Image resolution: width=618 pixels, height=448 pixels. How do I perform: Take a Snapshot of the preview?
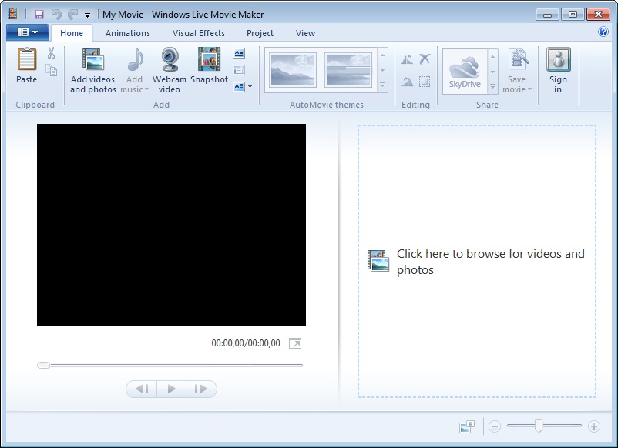209,60
